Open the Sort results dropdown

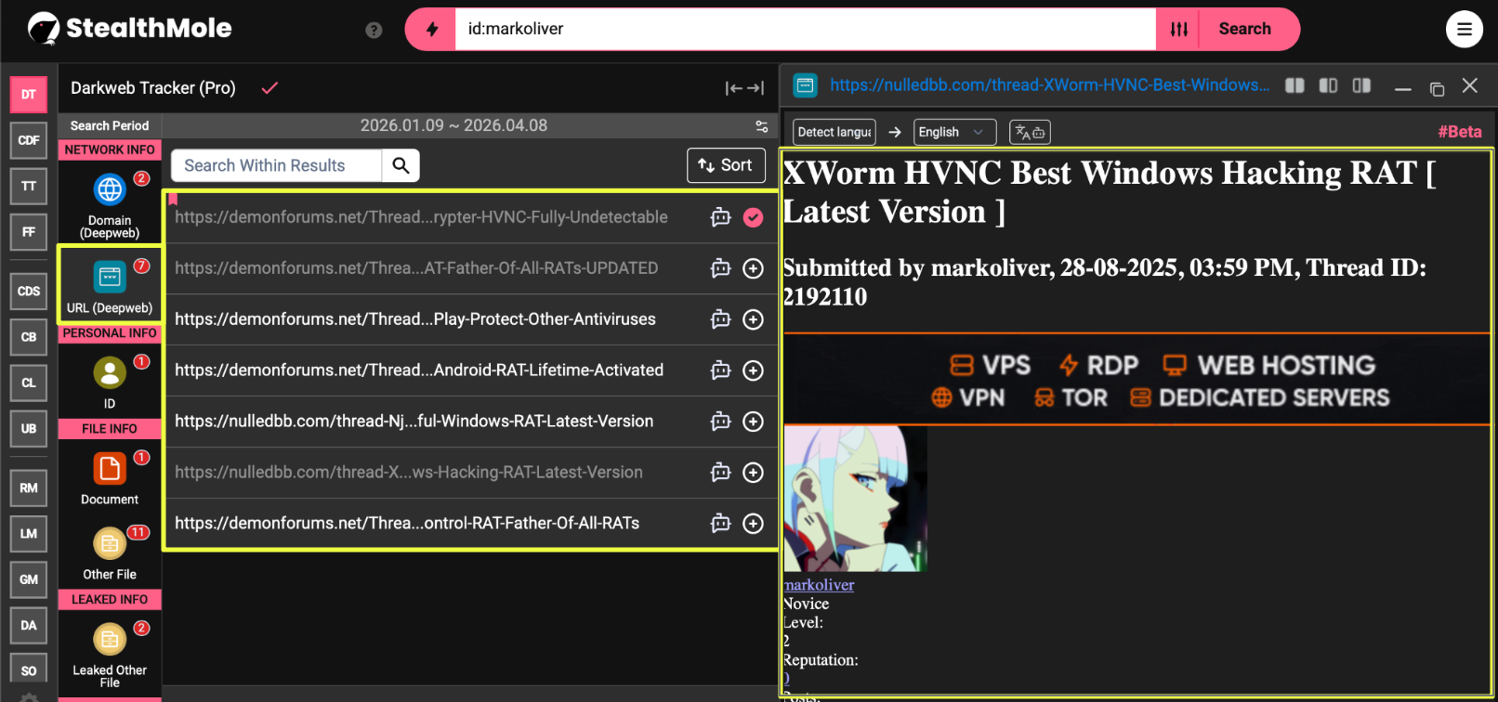click(x=726, y=165)
